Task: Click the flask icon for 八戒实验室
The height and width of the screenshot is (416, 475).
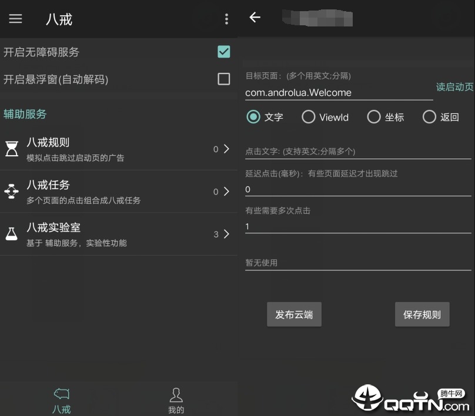Action: click(x=12, y=234)
